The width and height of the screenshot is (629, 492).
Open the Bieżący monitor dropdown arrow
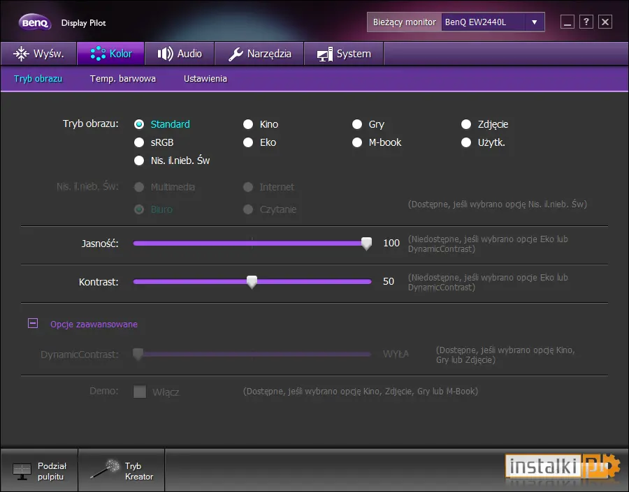(x=535, y=22)
